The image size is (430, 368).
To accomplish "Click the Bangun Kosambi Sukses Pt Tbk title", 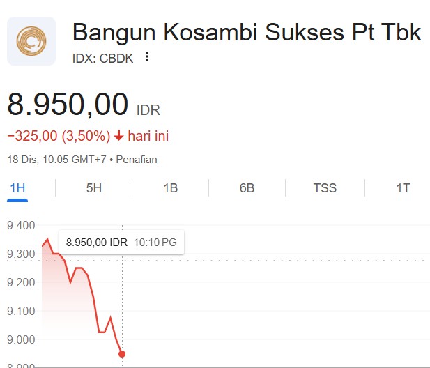I will tap(247, 32).
